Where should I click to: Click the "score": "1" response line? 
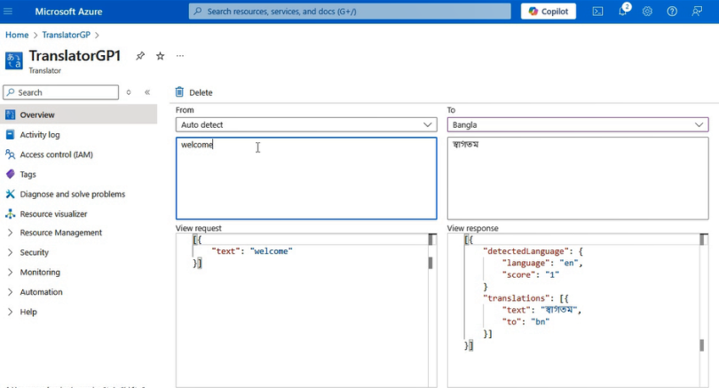[531, 274]
